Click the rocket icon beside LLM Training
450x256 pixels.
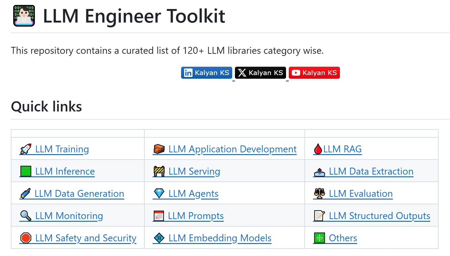click(x=26, y=149)
